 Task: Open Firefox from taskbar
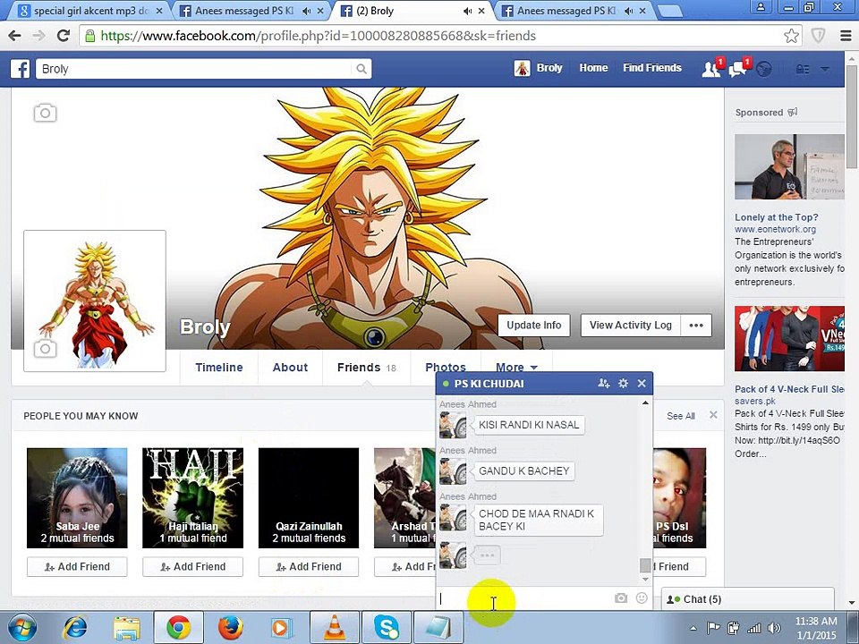[x=230, y=628]
